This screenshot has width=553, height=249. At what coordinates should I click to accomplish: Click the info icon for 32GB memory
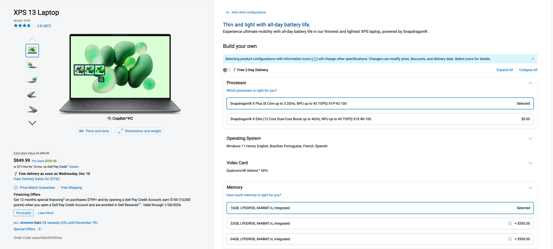coord(510,224)
